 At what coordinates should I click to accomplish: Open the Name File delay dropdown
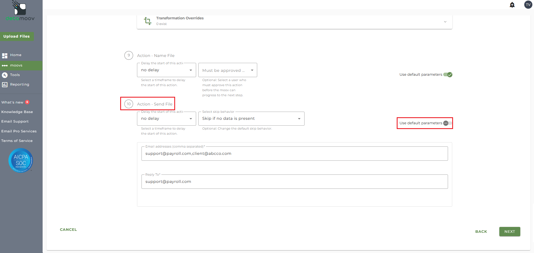point(166,70)
